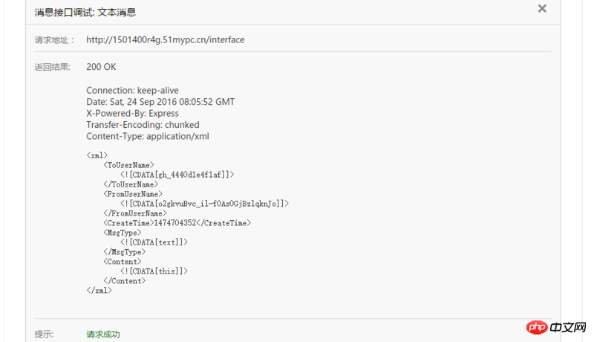Click the Transfer-Encoding: chunked header

click(143, 125)
